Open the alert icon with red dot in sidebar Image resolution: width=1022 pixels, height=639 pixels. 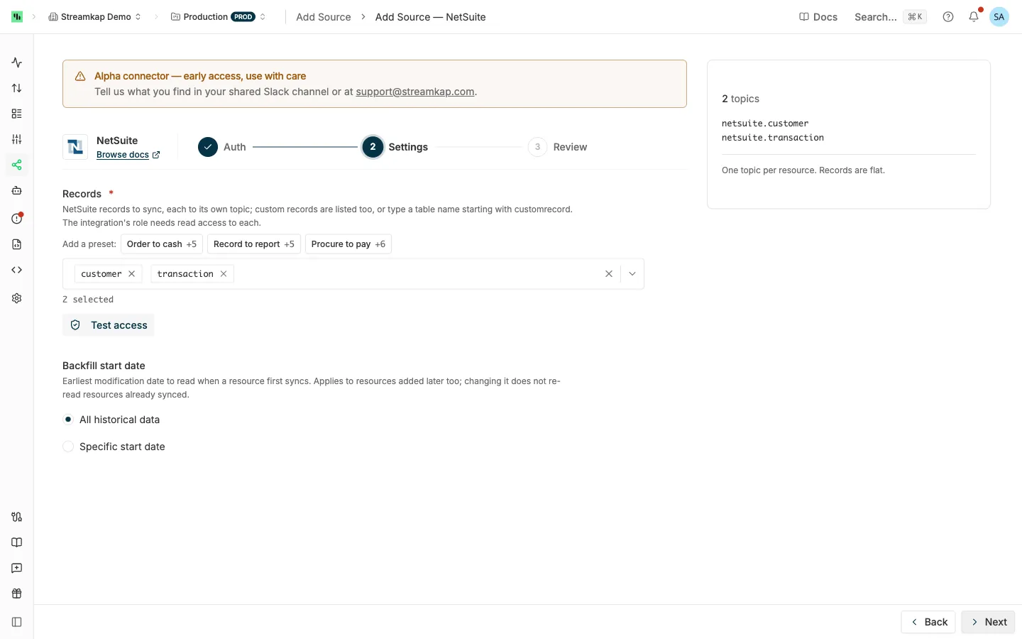click(x=17, y=218)
